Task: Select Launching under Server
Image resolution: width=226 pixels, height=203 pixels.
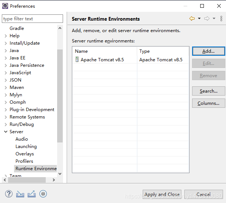Action: click(26, 147)
